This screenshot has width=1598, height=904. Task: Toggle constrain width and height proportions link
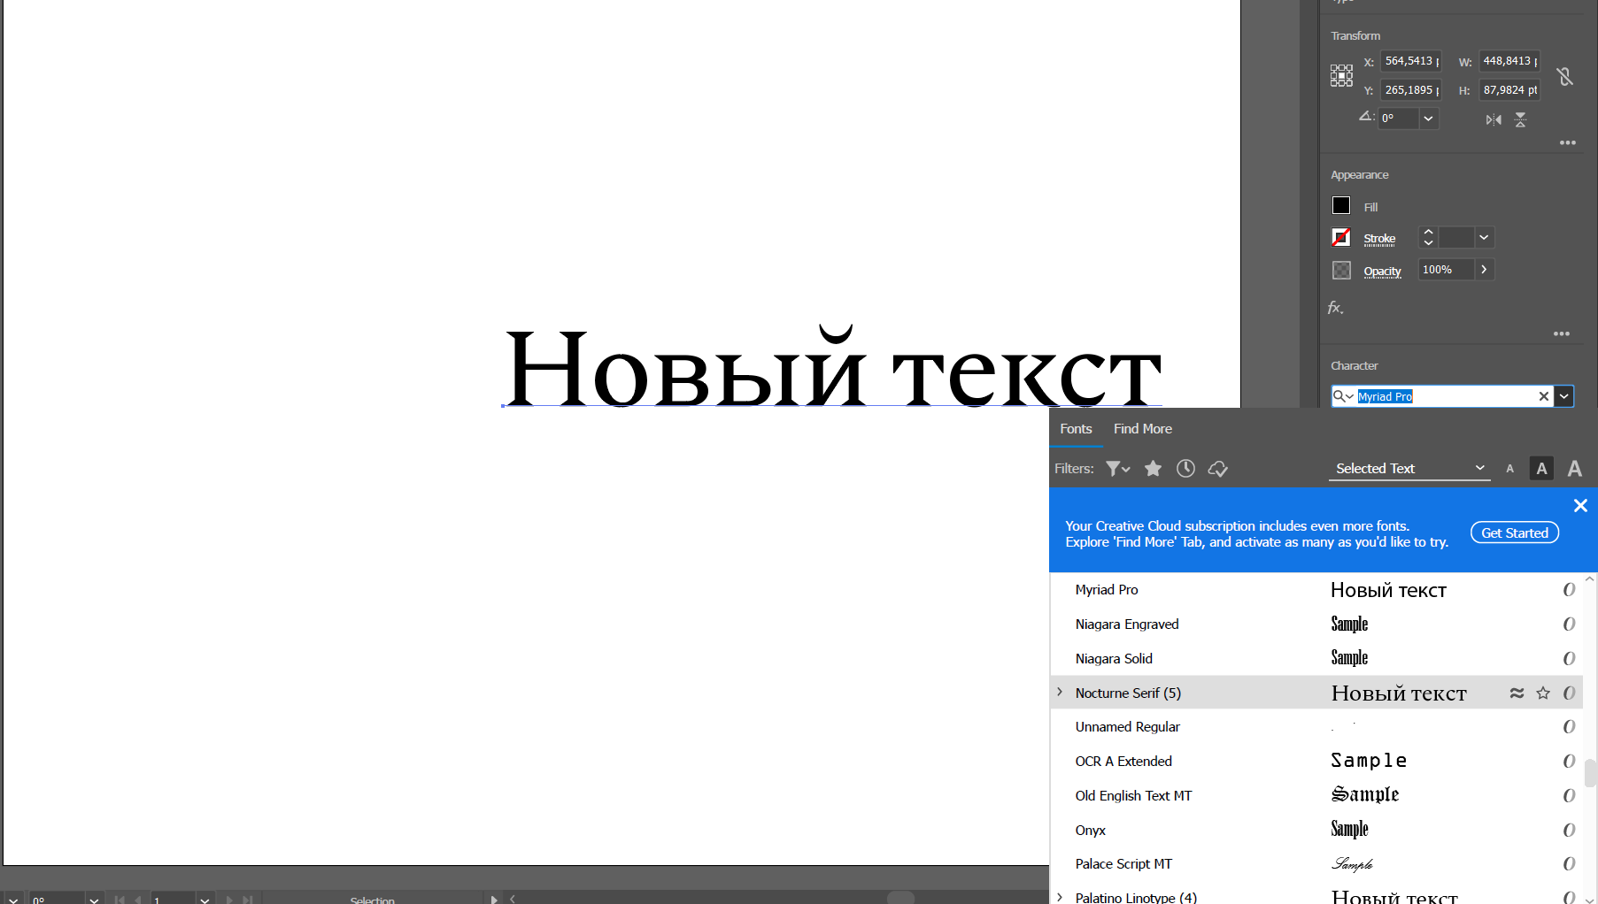click(x=1566, y=77)
